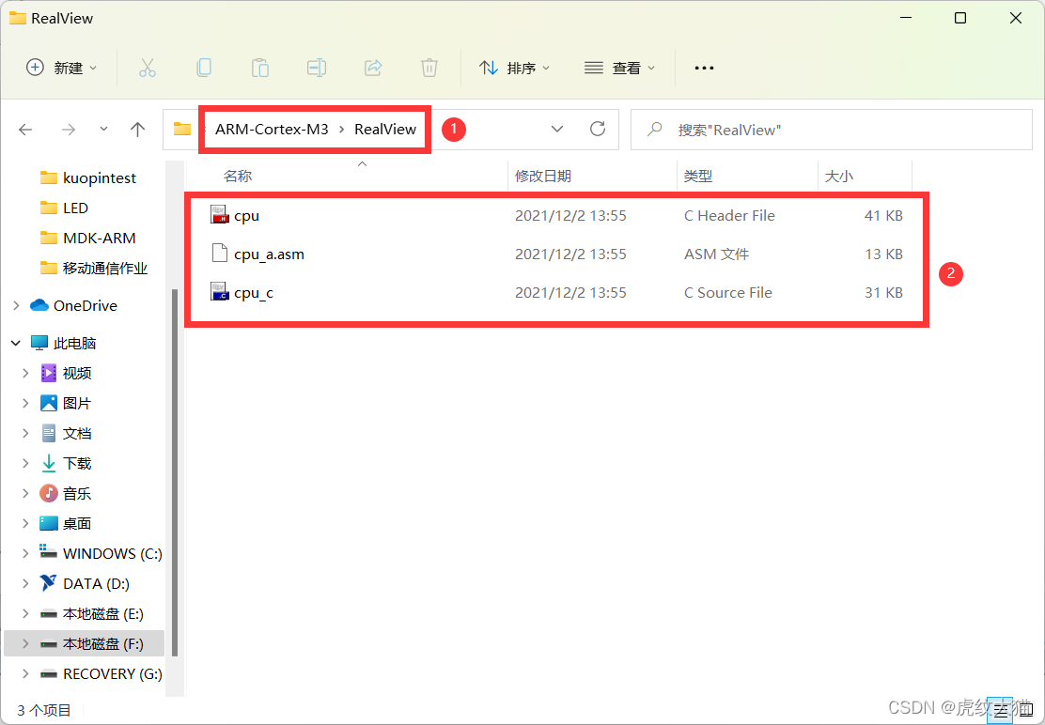Sort by 类型 column header
The image size is (1045, 725).
point(698,176)
